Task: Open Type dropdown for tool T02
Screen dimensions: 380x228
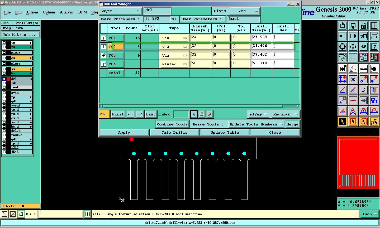Action: [x=174, y=47]
